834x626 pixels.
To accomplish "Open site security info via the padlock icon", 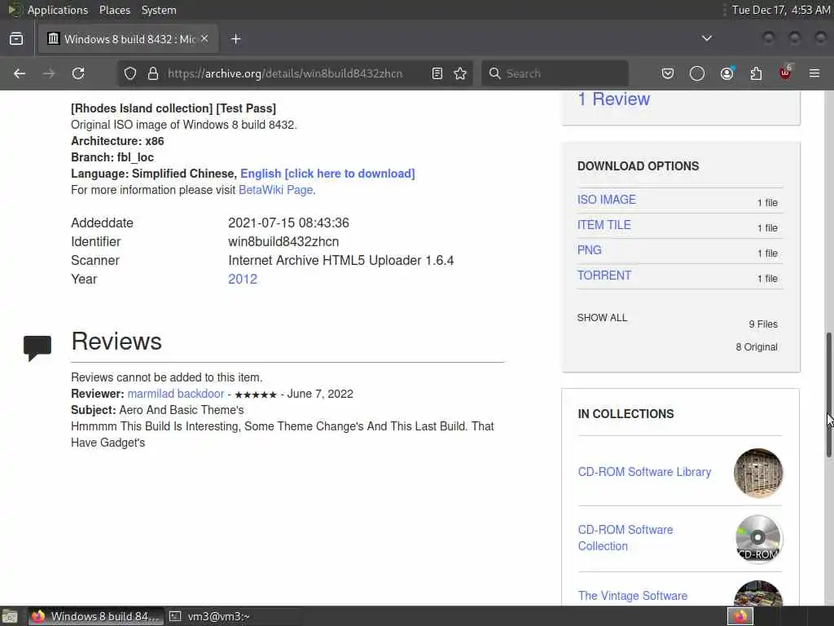I will pos(153,73).
